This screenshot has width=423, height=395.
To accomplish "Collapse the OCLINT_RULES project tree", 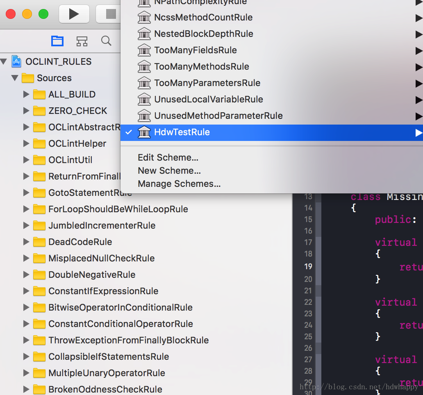I will point(4,61).
